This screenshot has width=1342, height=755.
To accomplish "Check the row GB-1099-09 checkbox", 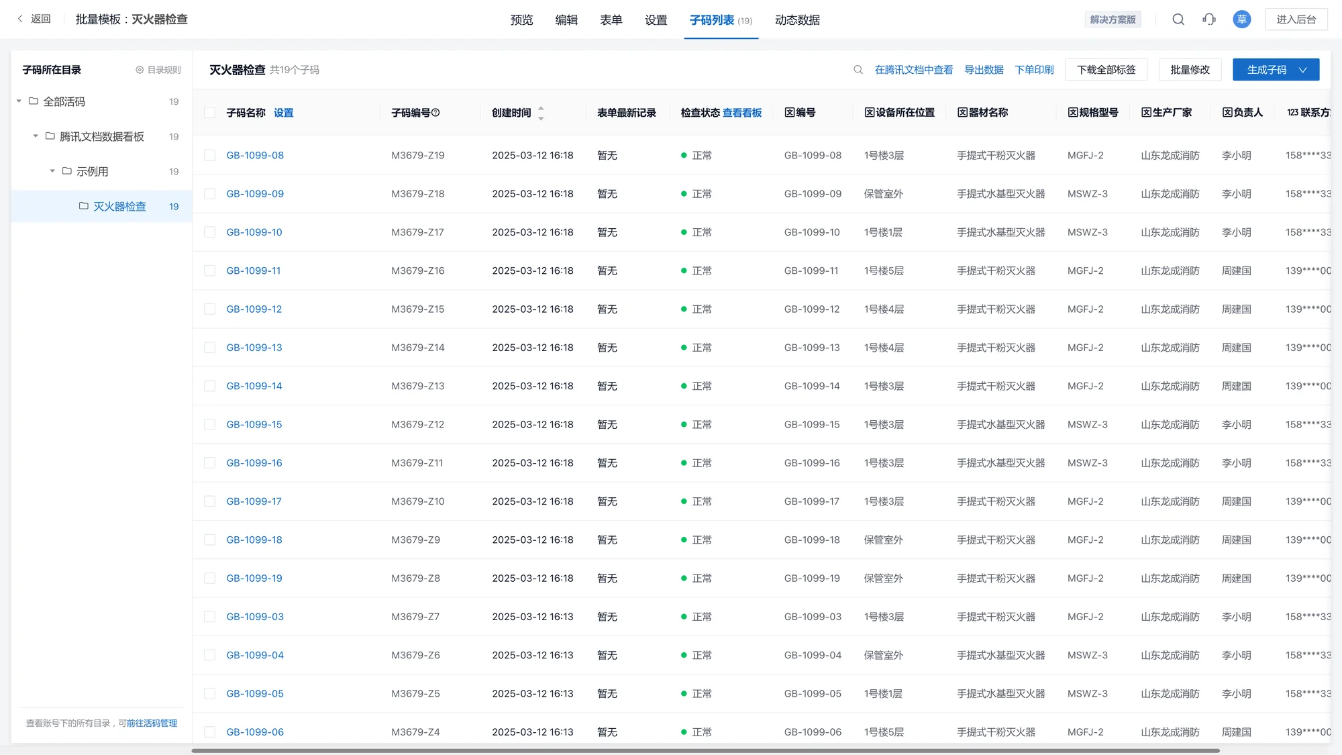I will pos(210,194).
